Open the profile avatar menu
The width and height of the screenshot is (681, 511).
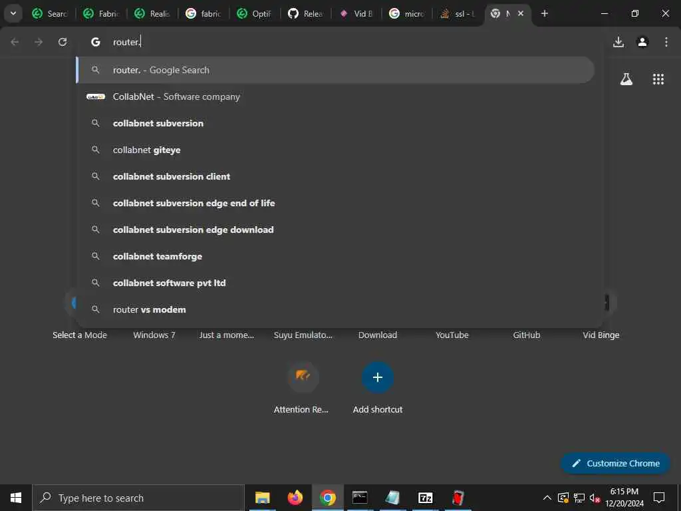pos(642,42)
